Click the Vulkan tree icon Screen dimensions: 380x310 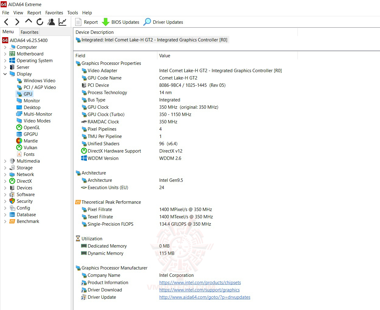coord(19,148)
